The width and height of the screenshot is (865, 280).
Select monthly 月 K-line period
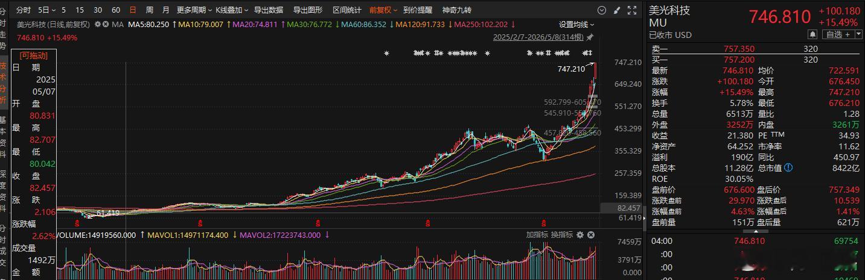tap(165, 10)
